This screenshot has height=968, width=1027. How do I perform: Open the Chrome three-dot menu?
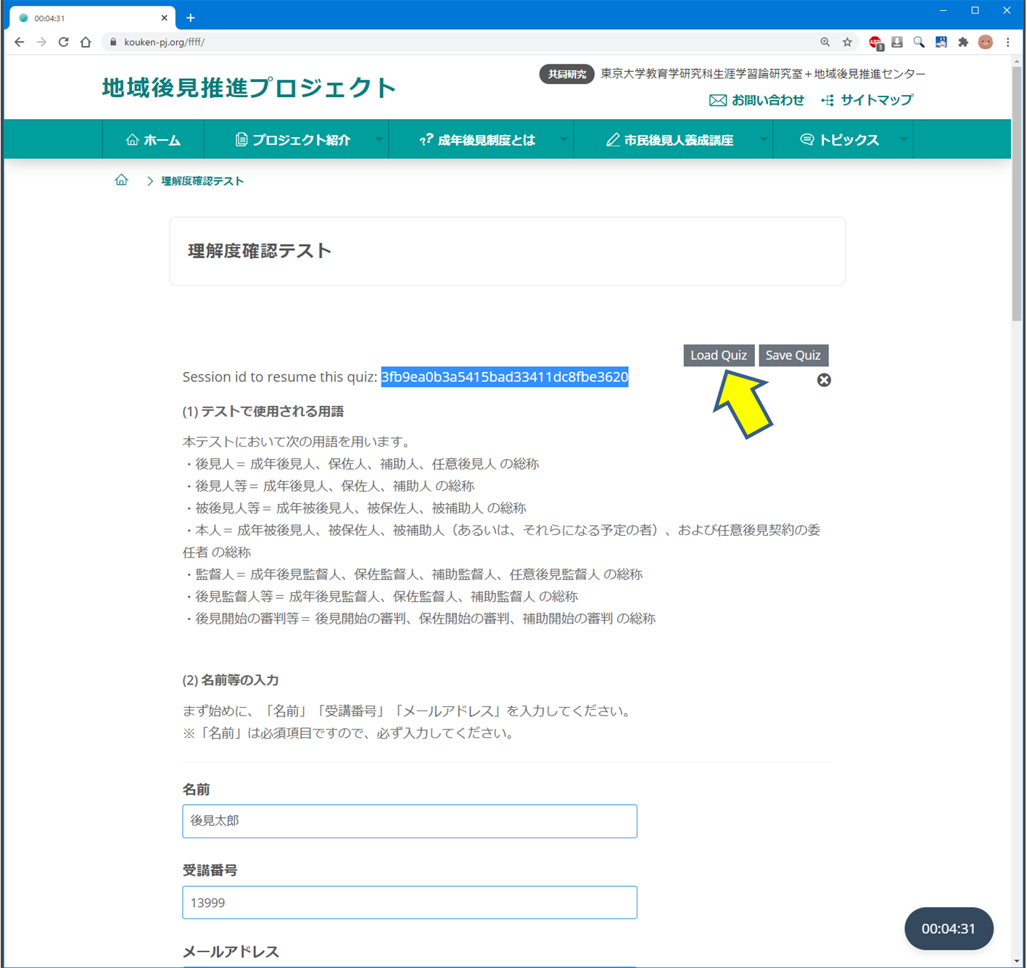(1008, 42)
